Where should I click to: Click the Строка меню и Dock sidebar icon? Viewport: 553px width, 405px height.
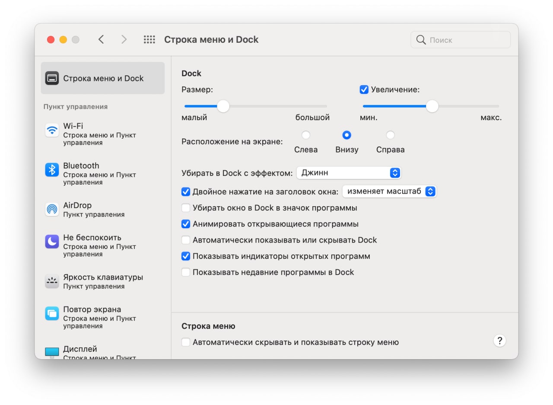(x=52, y=78)
